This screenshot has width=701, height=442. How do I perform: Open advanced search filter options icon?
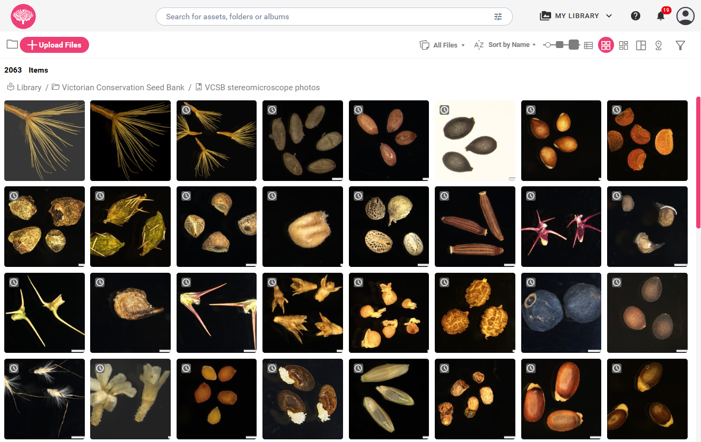point(498,17)
